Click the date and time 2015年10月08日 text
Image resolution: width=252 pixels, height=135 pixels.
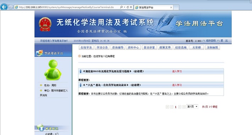pyautogui.click(x=92, y=41)
